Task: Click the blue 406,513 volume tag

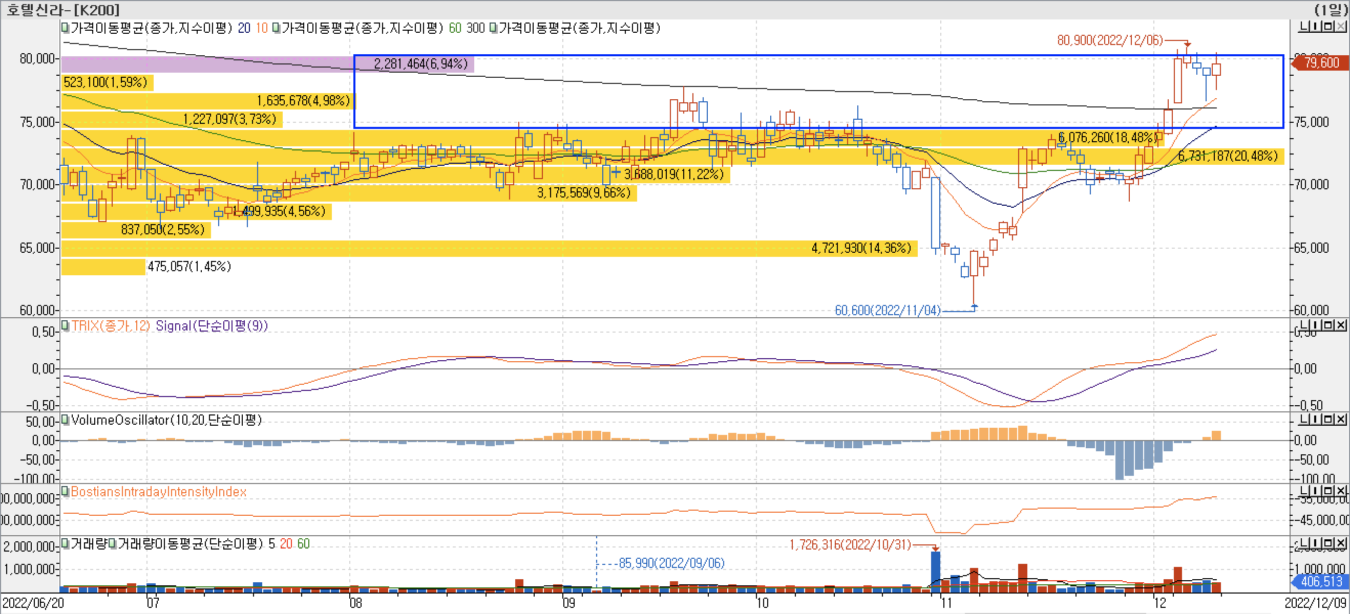Action: pyautogui.click(x=1321, y=581)
